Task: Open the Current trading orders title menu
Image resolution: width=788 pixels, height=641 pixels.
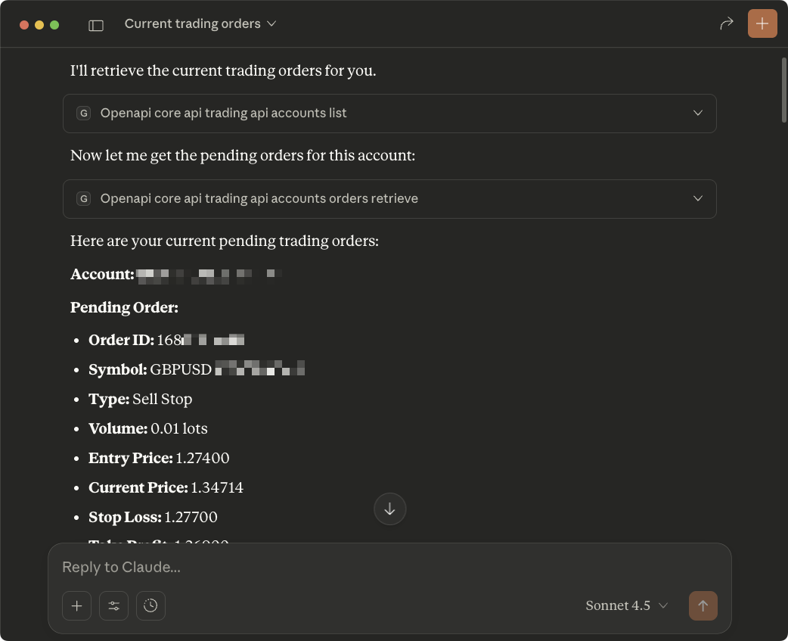Action: (200, 24)
